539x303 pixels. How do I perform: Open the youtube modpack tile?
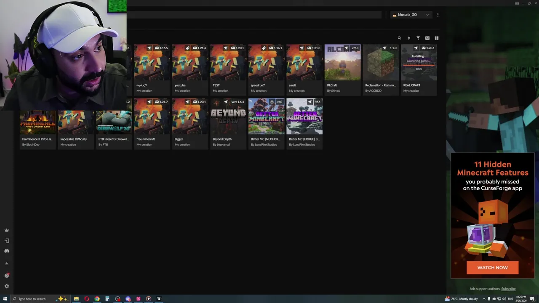click(x=190, y=70)
